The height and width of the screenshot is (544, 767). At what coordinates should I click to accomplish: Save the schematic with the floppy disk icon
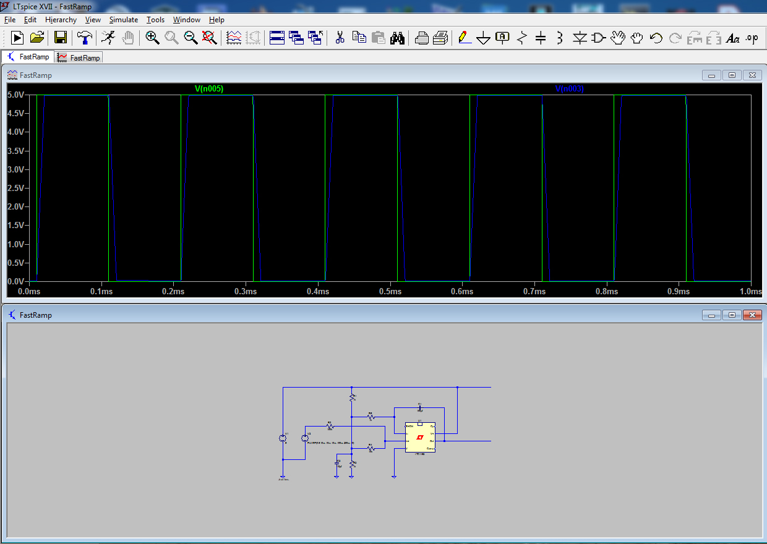click(61, 38)
